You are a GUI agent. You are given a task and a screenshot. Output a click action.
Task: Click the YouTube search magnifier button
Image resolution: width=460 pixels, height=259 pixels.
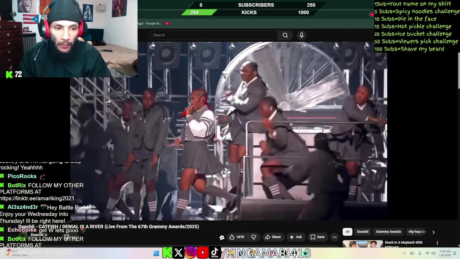pyautogui.click(x=285, y=35)
